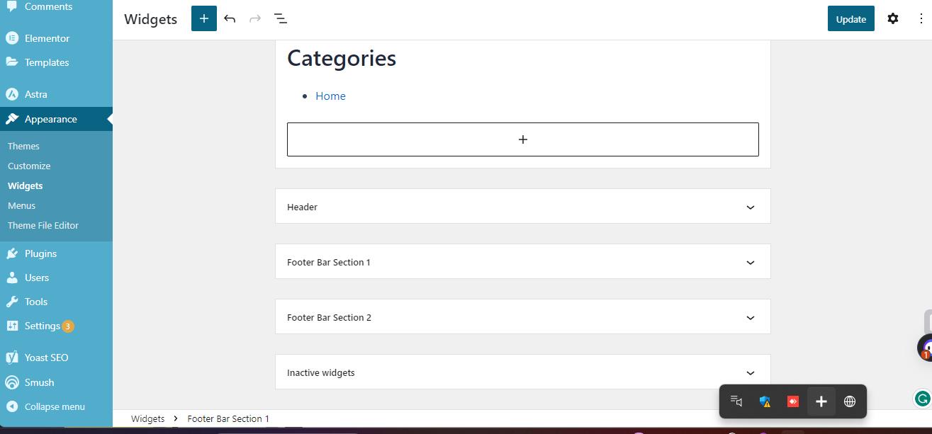Click the Undo arrow in the toolbar
The image size is (932, 434).
pyautogui.click(x=230, y=18)
